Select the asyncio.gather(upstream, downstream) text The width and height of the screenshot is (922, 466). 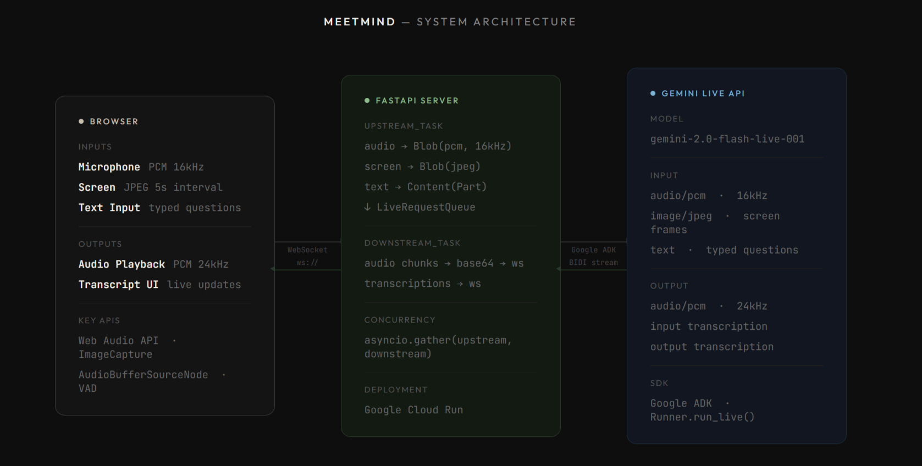[438, 347]
